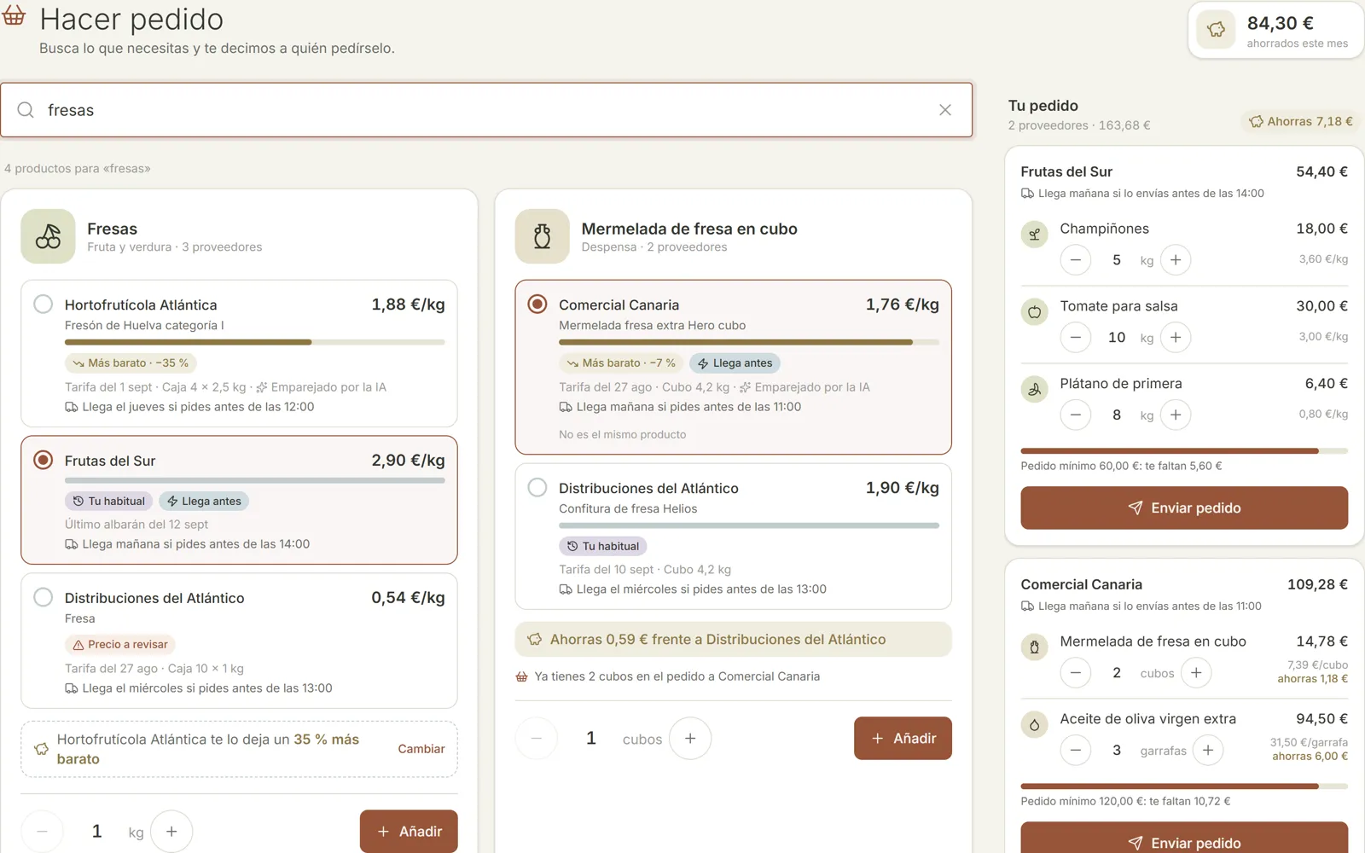Decrease Mermelada de fresa cubos in Tu pedido
Image resolution: width=1365 pixels, height=853 pixels.
point(1075,673)
